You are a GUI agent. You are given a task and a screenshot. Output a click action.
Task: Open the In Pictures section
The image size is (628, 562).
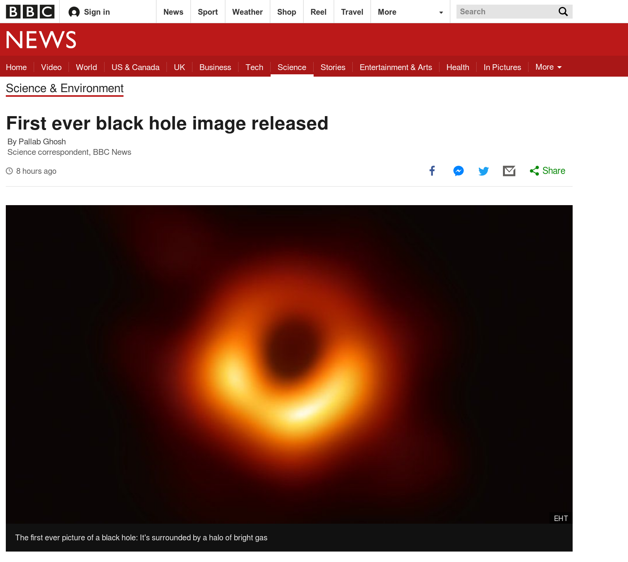point(502,67)
